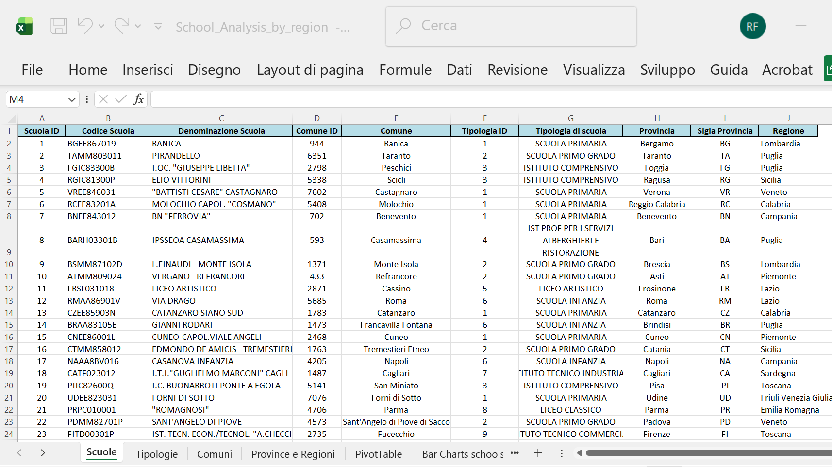Open the Insert Function dialog

coord(139,99)
